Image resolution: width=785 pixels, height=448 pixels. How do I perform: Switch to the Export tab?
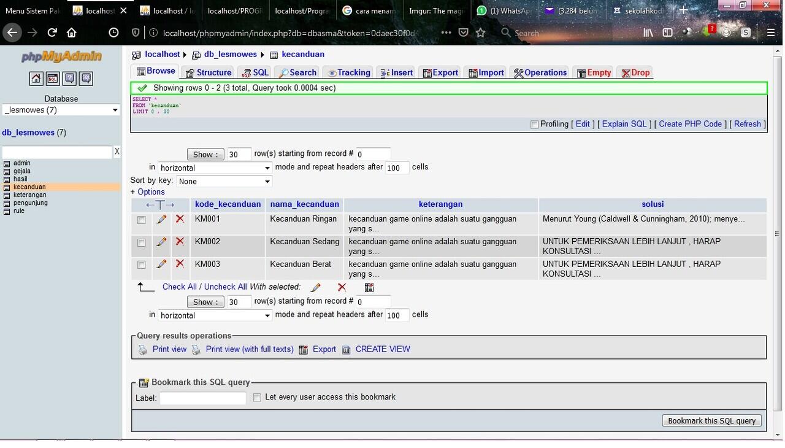pyautogui.click(x=440, y=72)
